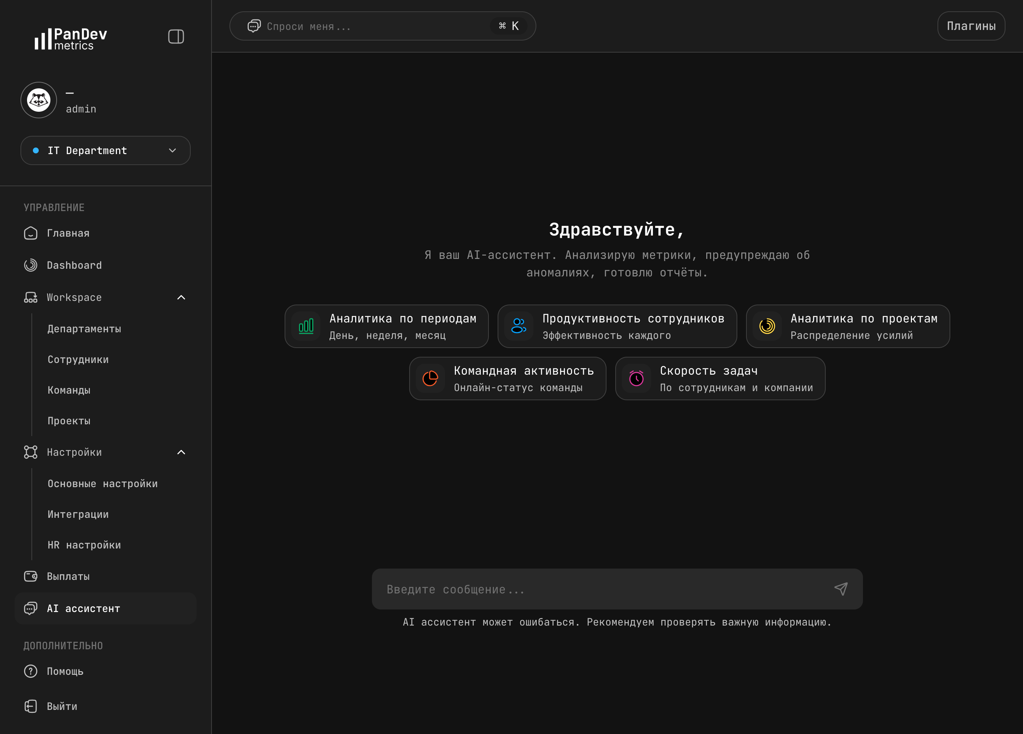Click the wallet icon next to Выплаты
The image size is (1023, 734).
pos(30,576)
